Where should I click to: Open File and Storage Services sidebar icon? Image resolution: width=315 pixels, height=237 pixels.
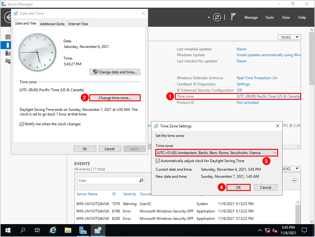tap(8, 61)
